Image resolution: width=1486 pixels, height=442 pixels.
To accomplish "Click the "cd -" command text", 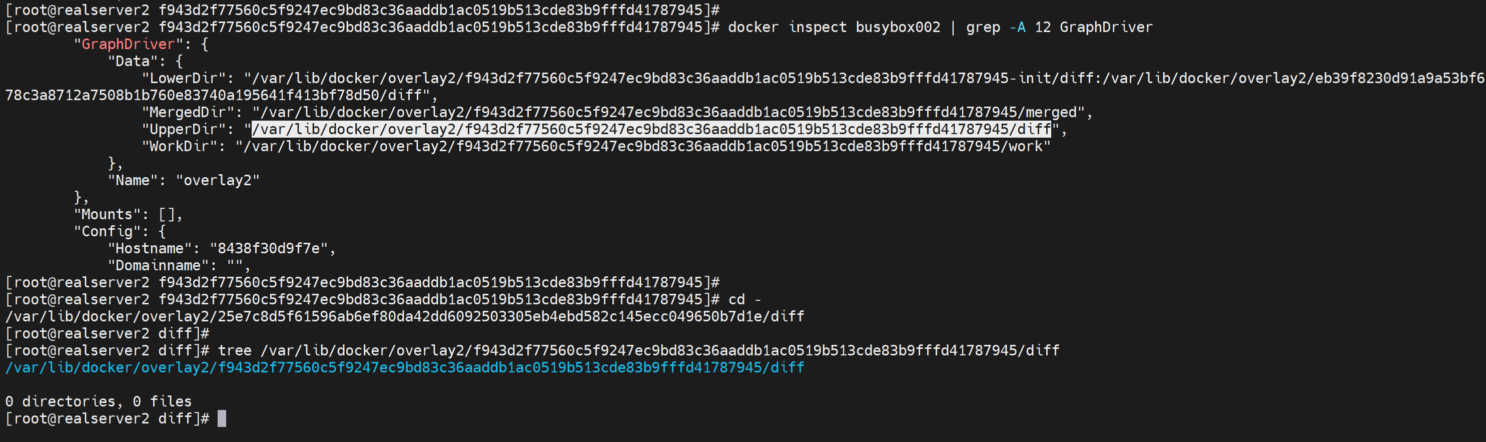I will (744, 299).
